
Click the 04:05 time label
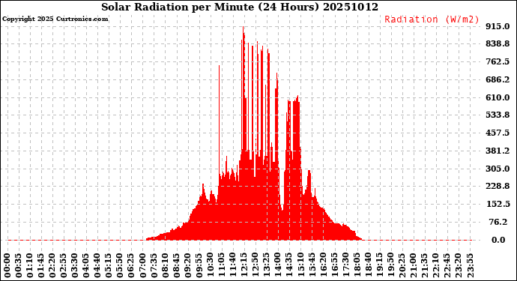pos(86,266)
